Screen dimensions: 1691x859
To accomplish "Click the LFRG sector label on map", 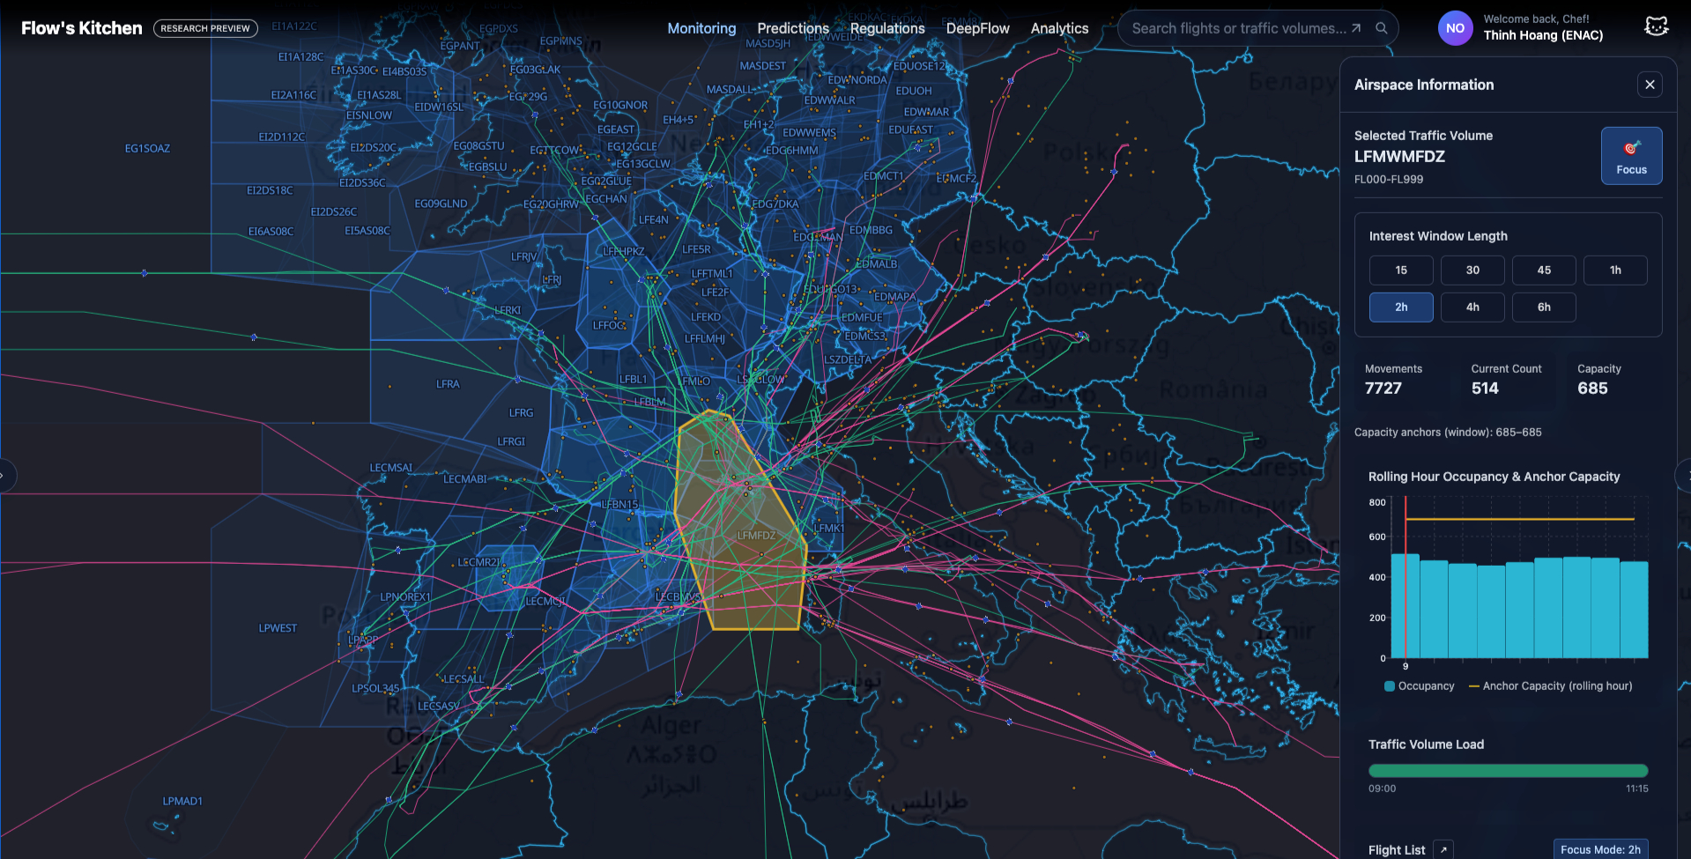I will tap(521, 412).
